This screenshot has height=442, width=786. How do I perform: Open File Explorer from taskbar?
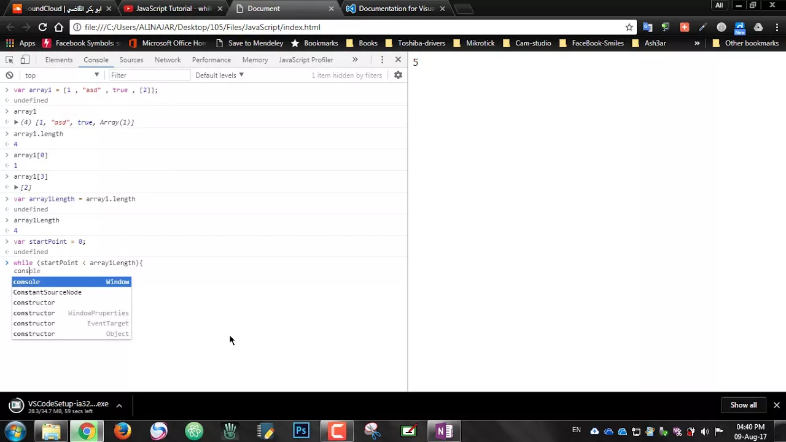pyautogui.click(x=51, y=431)
